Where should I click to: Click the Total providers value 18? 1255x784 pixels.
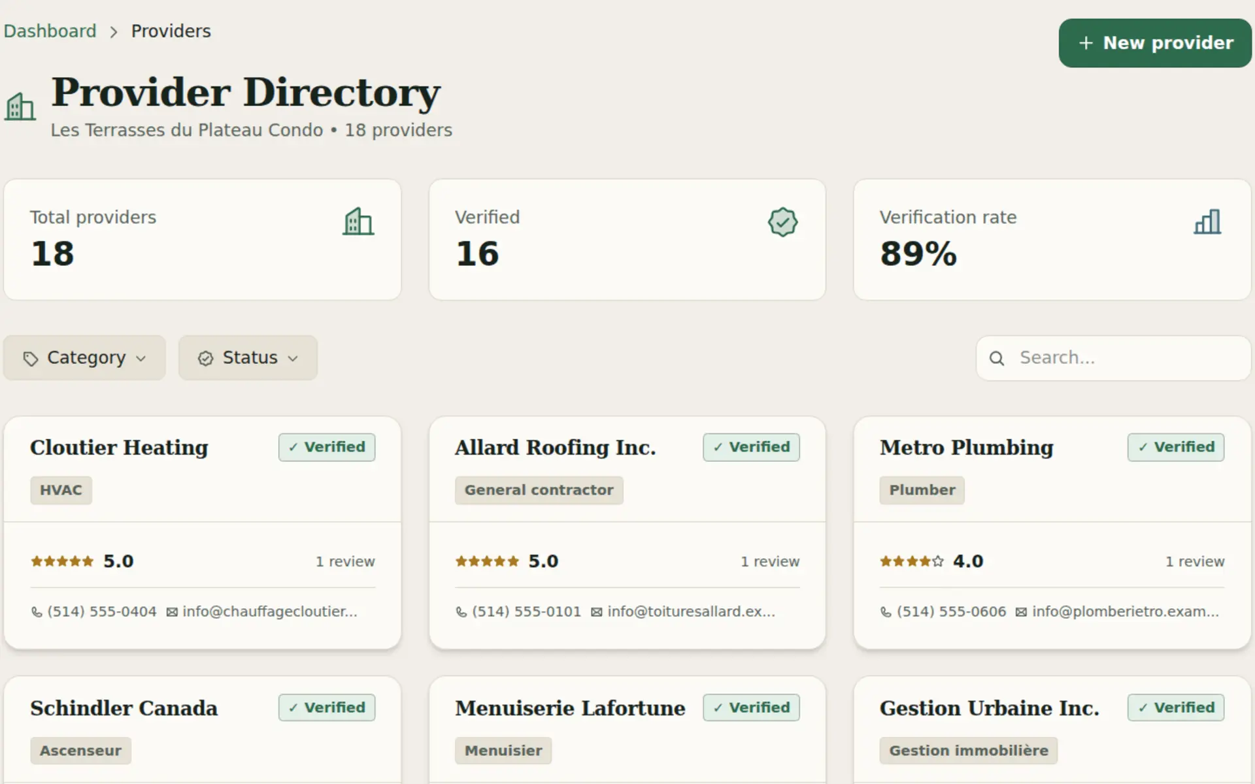click(52, 253)
